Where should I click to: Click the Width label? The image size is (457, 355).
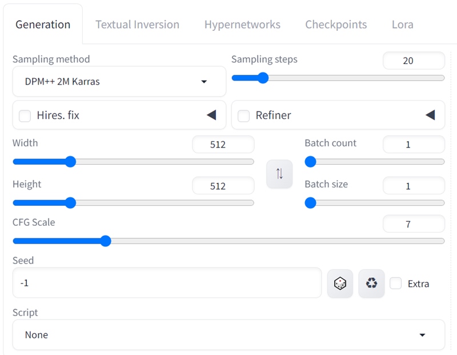(x=25, y=143)
